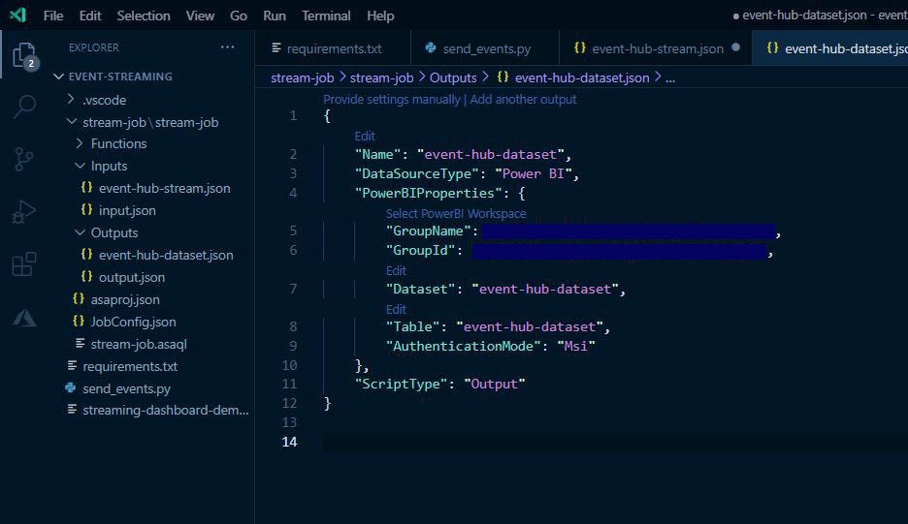Image resolution: width=908 pixels, height=524 pixels.
Task: Open the Explorer view in activity bar
Action: 23,55
